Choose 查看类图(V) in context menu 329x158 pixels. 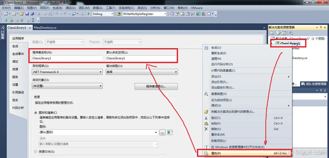248,94
